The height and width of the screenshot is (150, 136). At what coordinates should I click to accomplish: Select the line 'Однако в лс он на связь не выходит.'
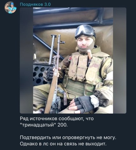coord(63,144)
